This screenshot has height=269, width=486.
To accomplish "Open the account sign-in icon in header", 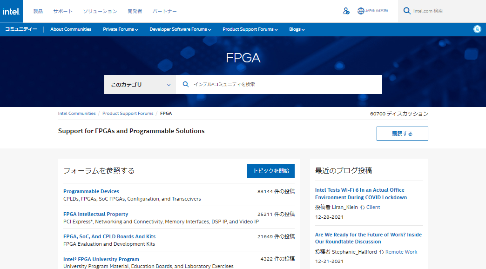I will (x=346, y=11).
